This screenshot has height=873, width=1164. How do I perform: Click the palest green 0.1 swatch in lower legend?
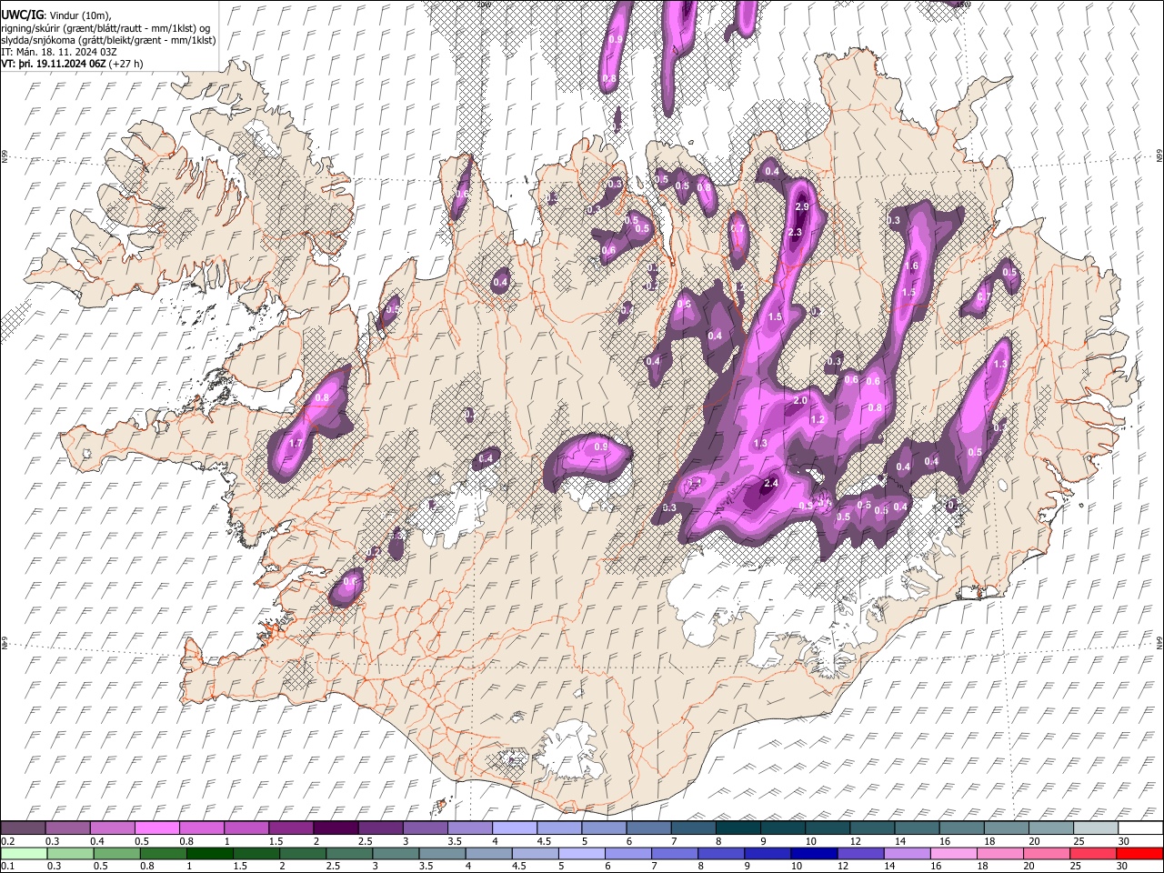[x=24, y=853]
